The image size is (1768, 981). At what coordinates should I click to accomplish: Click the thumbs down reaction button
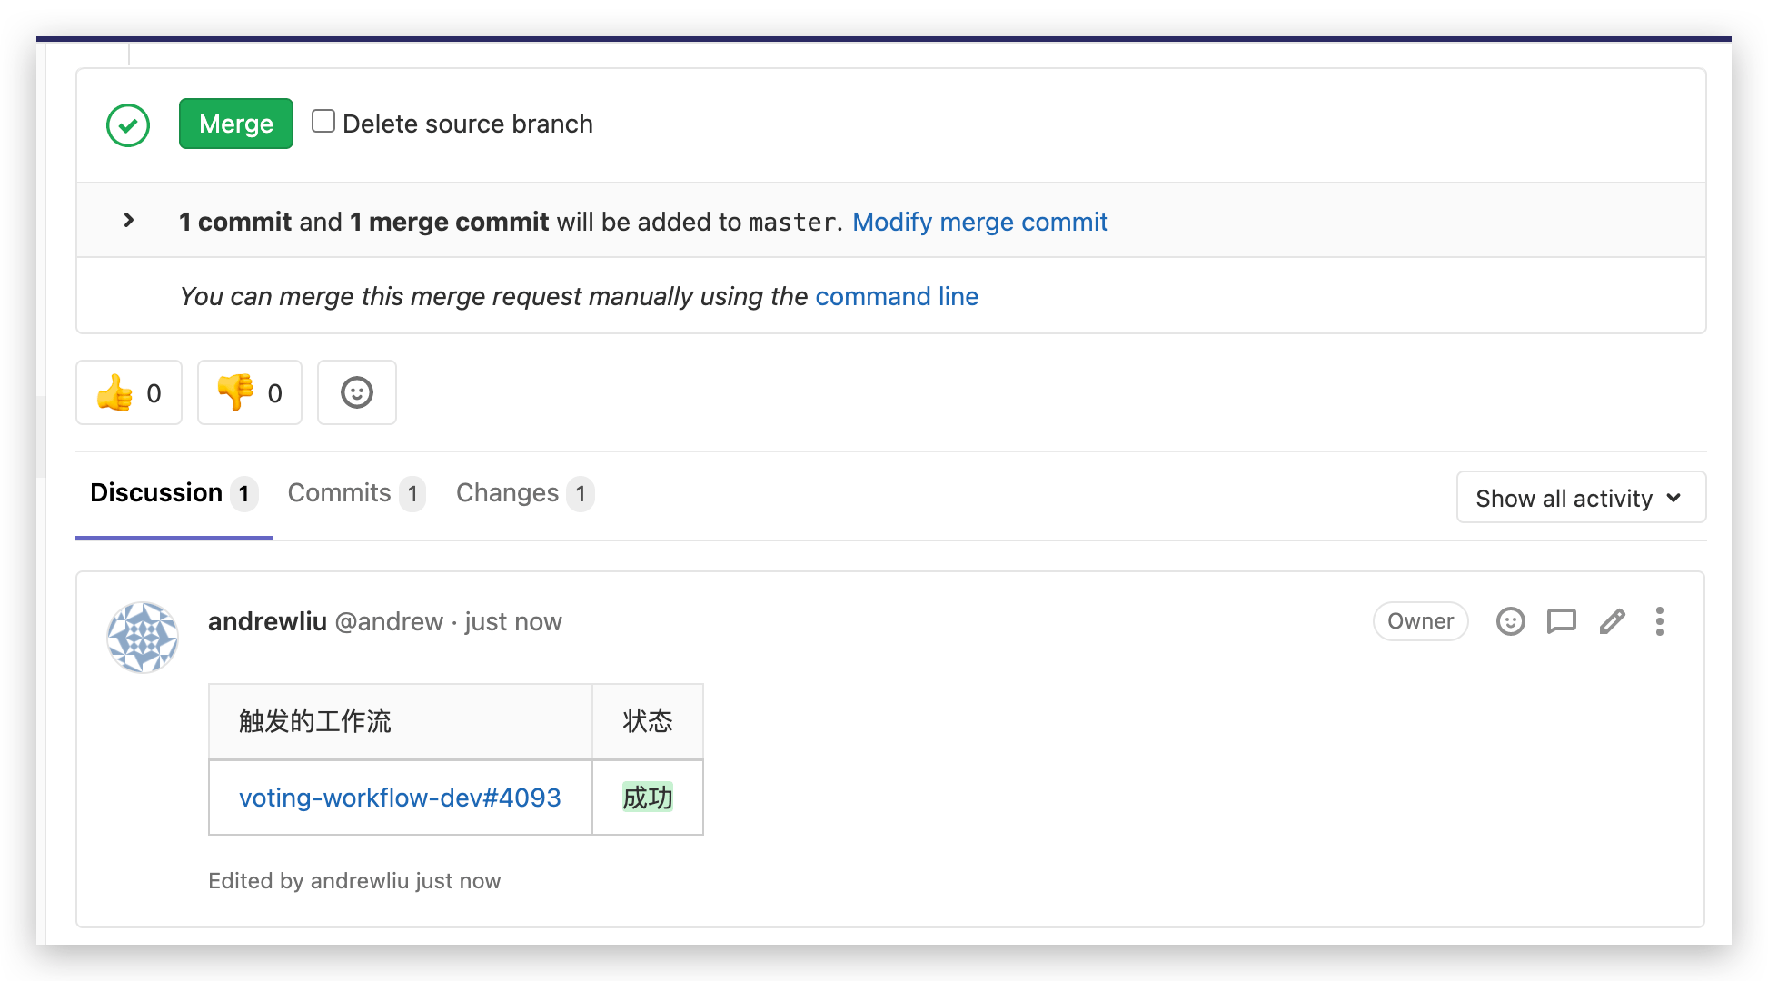tap(250, 392)
